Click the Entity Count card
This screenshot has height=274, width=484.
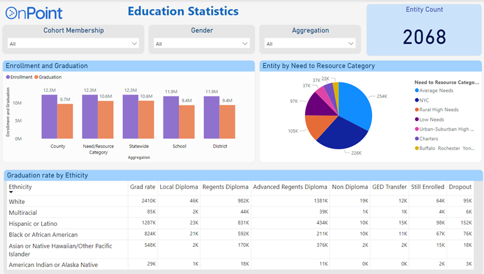coord(424,30)
